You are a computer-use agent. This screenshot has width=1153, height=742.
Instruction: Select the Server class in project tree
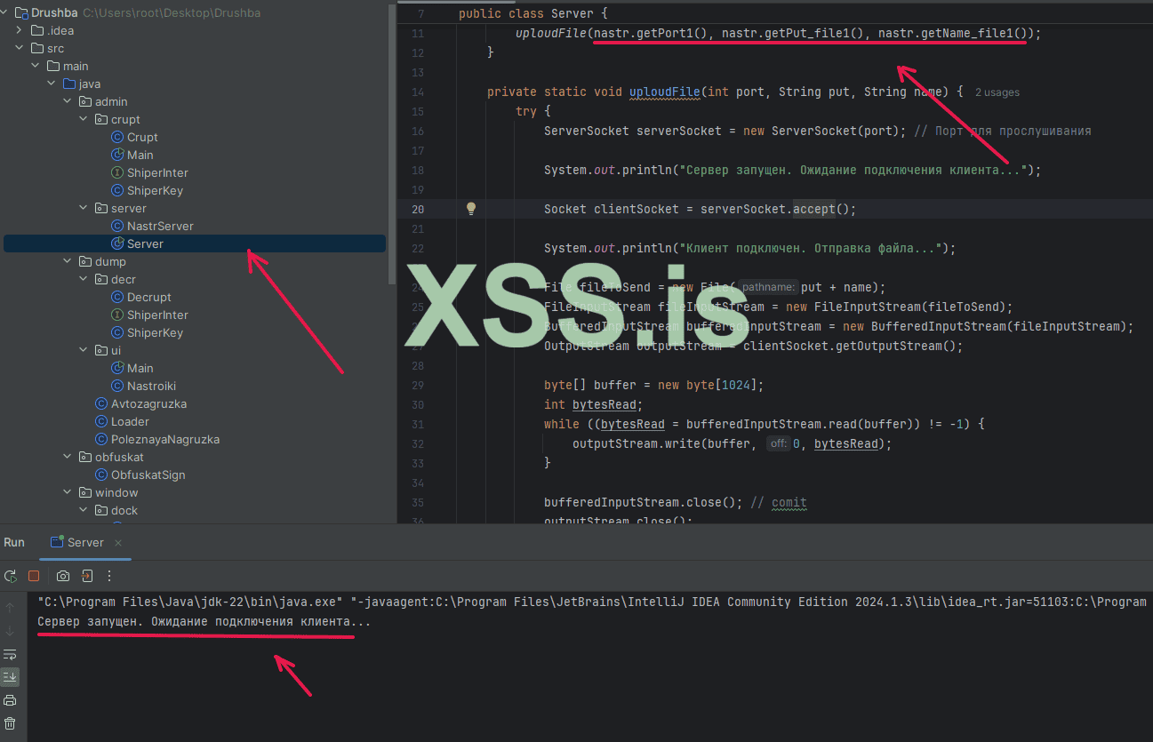click(x=194, y=243)
